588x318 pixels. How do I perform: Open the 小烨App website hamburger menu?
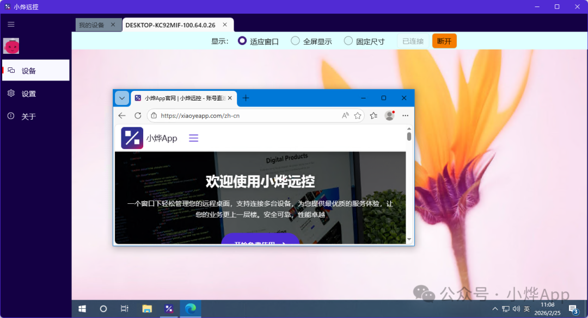tap(193, 138)
